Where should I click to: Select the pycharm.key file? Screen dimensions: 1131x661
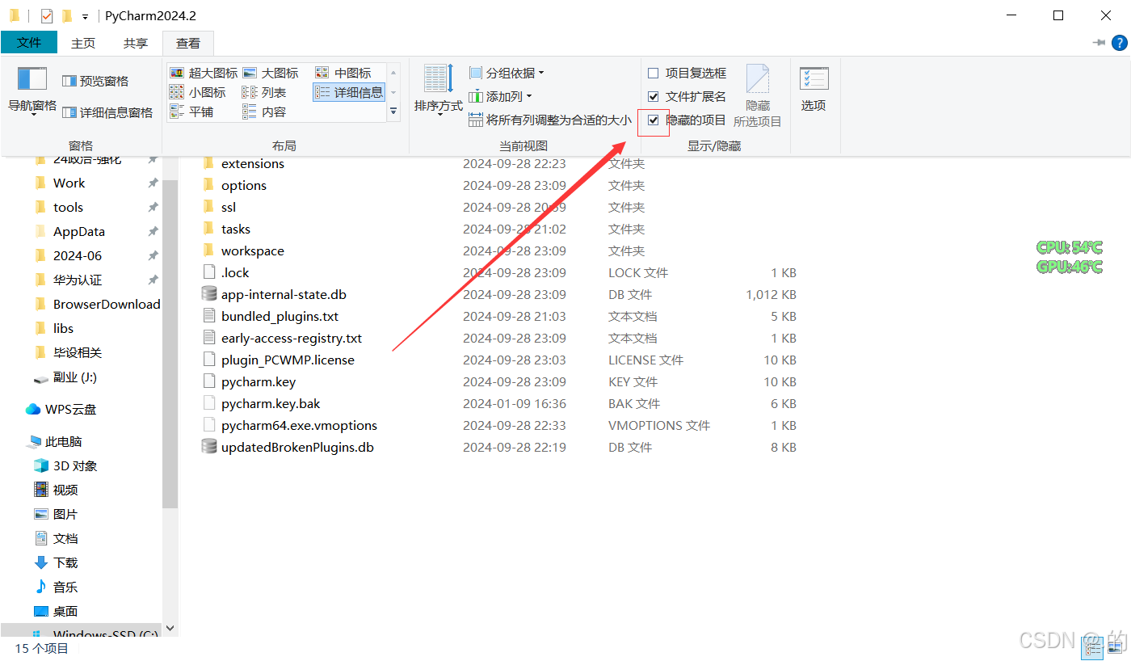coord(259,381)
